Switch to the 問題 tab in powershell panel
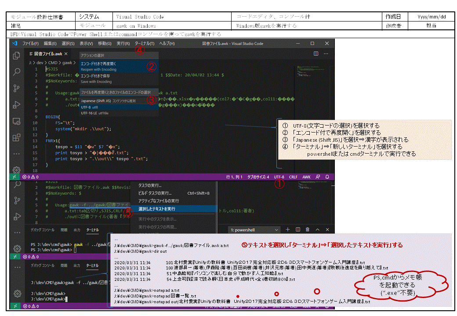The image size is (457, 316). [64, 230]
